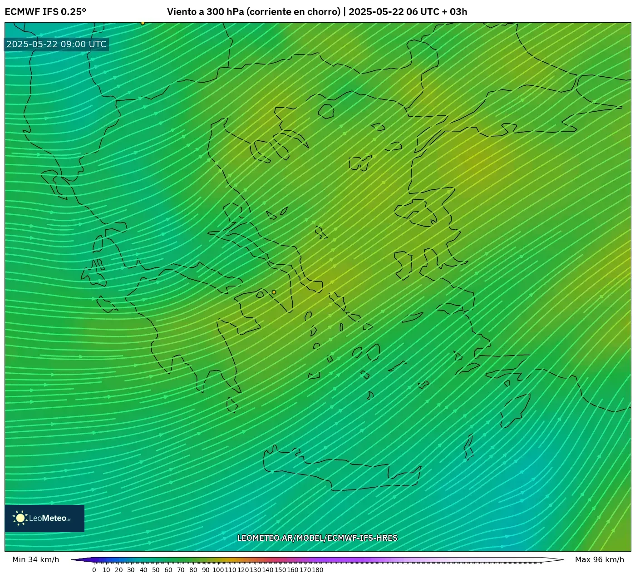The image size is (635, 573).
Task: Click the 2025-05-22 09:00 UTC timestamp label
Action: (56, 44)
